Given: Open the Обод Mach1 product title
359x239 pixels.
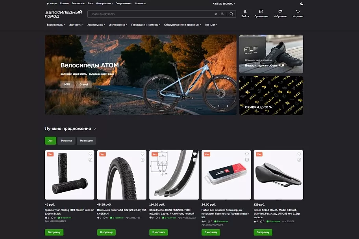Looking at the screenshot, I should coord(172,212).
